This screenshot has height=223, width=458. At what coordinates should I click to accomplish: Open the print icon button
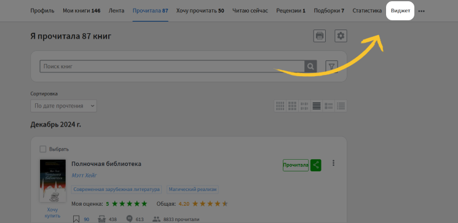click(320, 36)
